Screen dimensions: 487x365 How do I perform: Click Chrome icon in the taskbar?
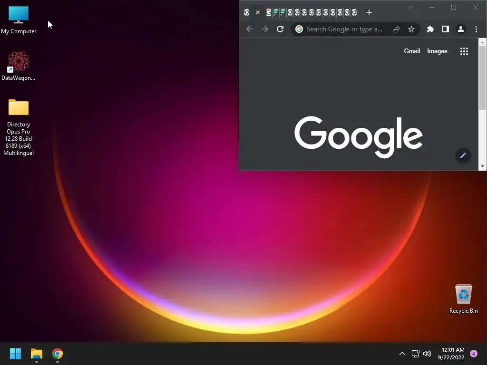coord(58,354)
